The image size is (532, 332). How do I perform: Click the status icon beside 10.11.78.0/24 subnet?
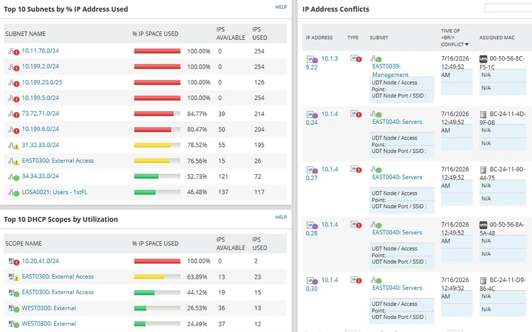[14, 51]
